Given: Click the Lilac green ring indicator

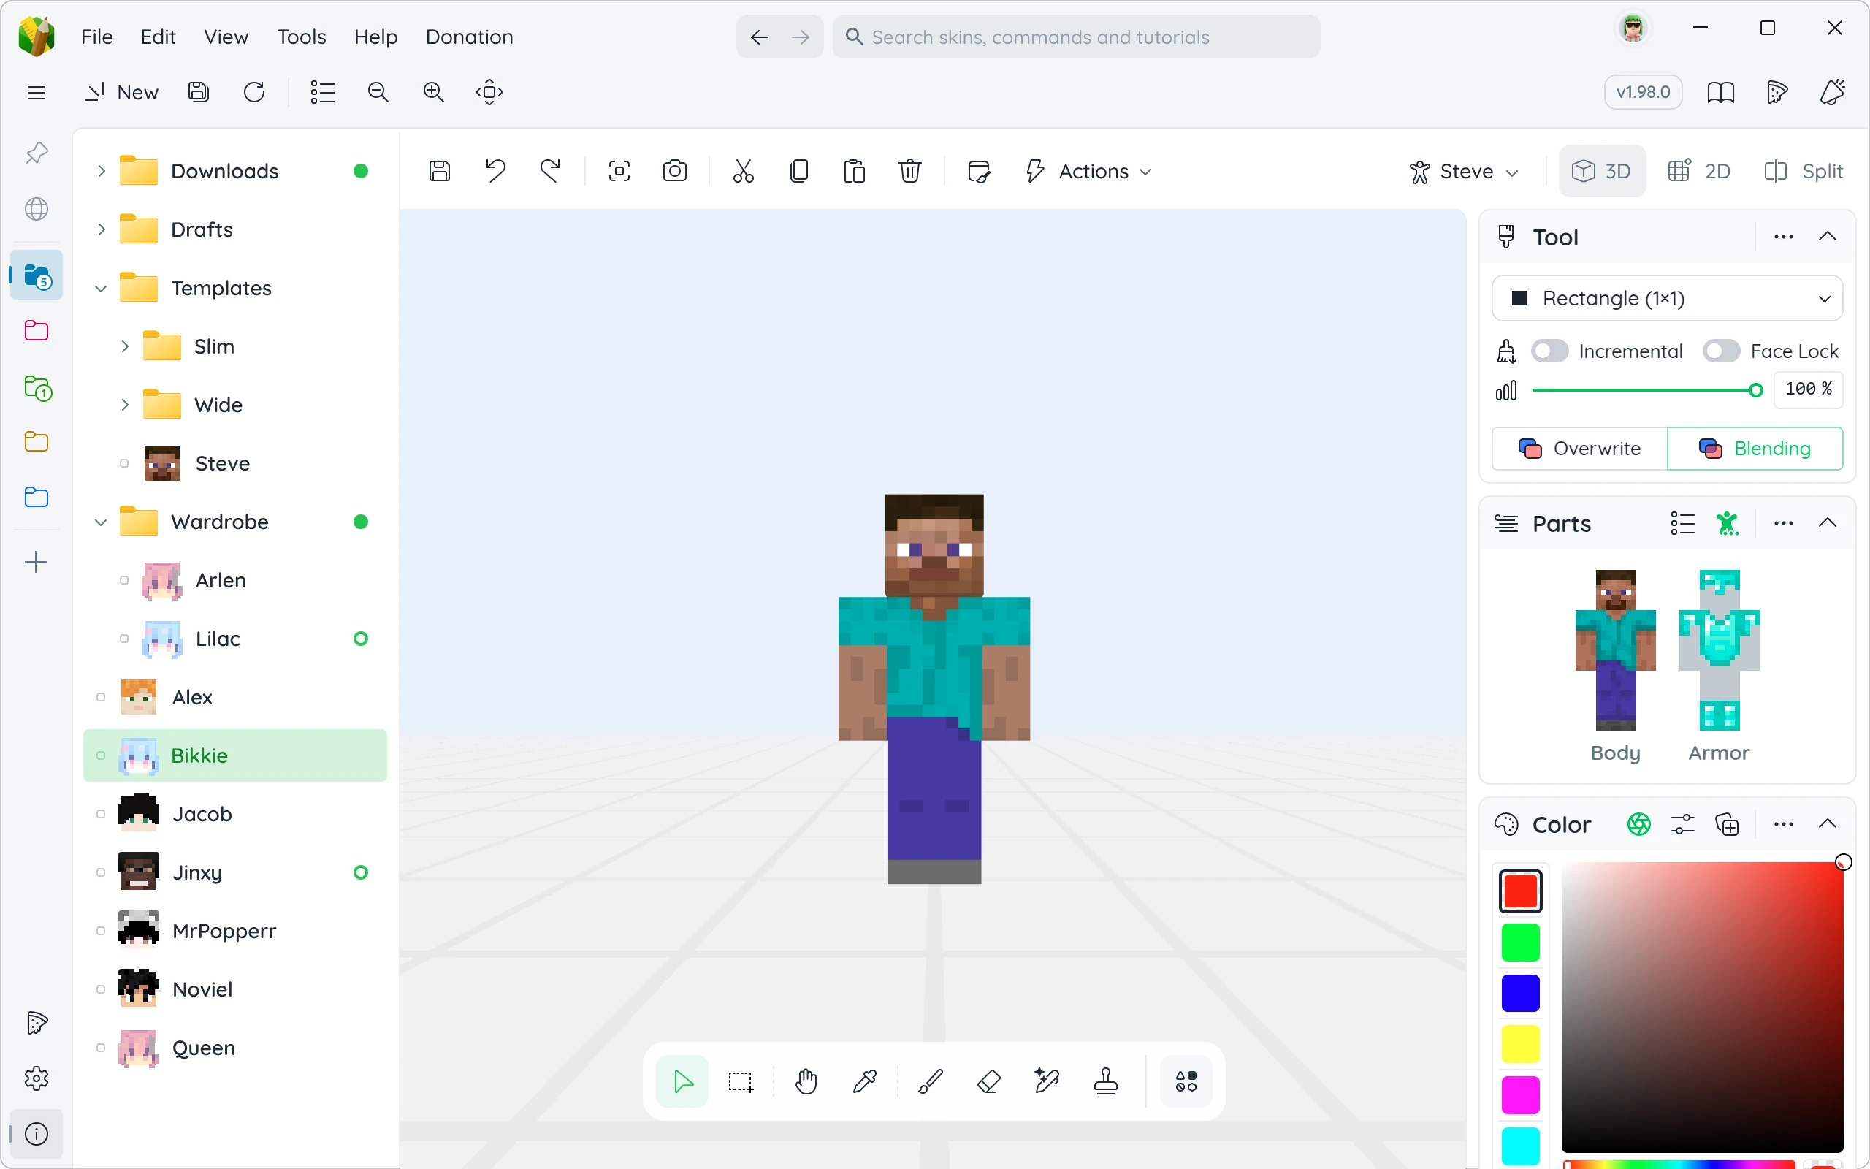Looking at the screenshot, I should (x=360, y=639).
